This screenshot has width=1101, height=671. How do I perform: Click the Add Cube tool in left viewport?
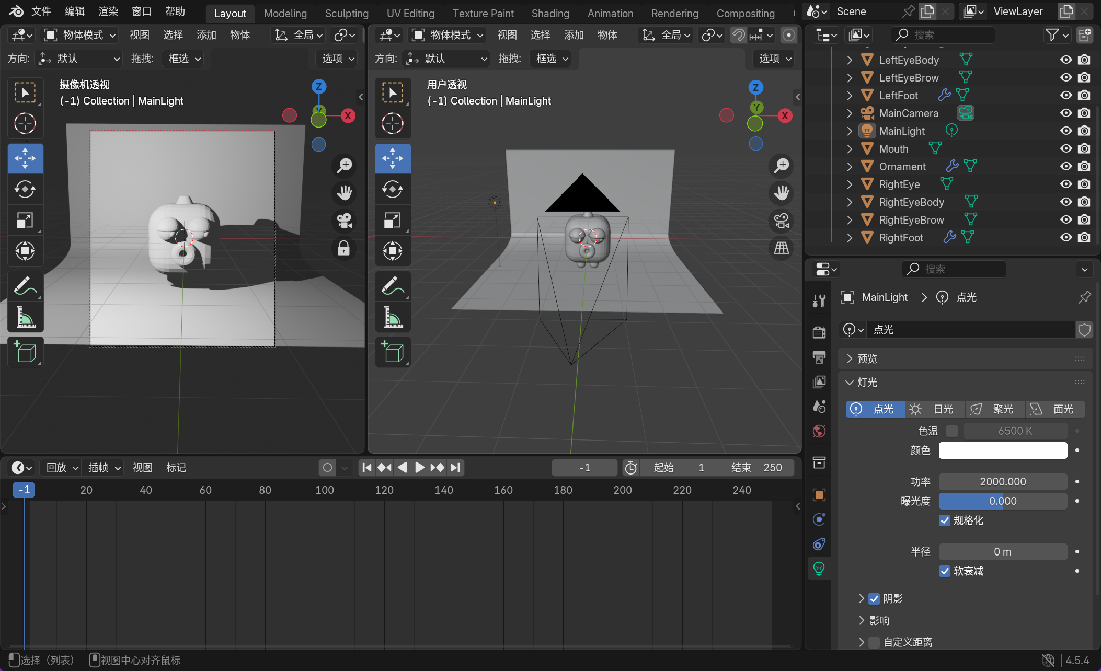click(x=25, y=352)
